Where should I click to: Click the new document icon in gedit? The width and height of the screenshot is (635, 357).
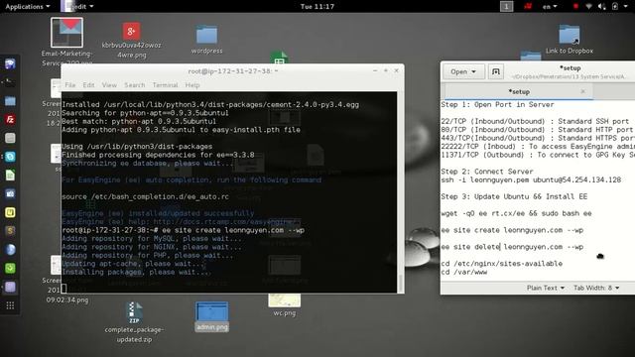click(x=496, y=71)
